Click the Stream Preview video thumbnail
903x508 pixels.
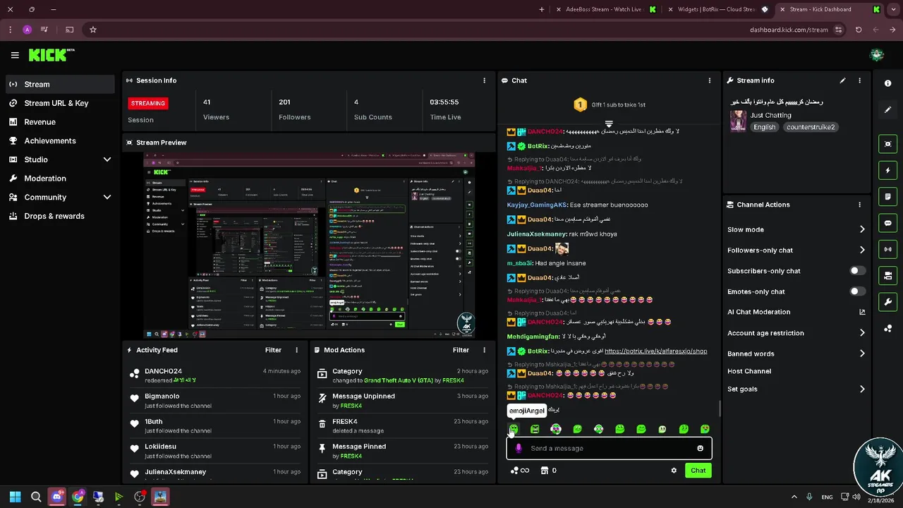(309, 246)
